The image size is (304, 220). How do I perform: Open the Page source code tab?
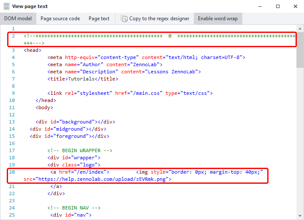pyautogui.click(x=60, y=19)
